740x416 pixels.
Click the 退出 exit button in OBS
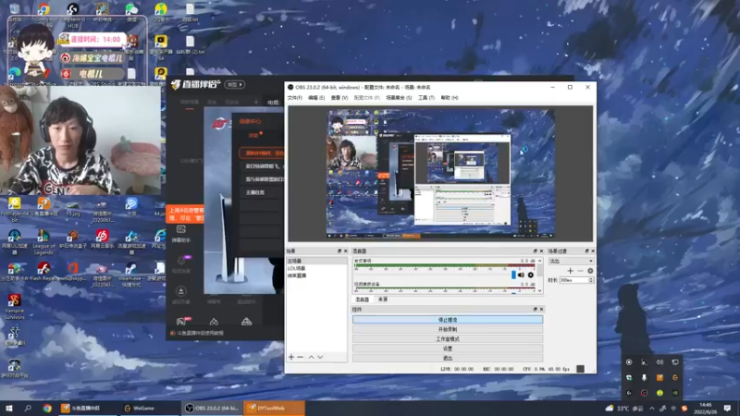click(448, 358)
